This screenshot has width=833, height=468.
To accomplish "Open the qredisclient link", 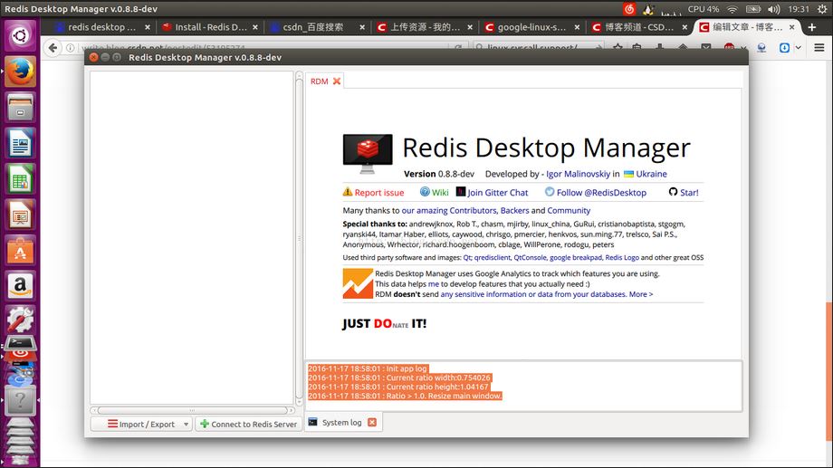I will click(492, 258).
